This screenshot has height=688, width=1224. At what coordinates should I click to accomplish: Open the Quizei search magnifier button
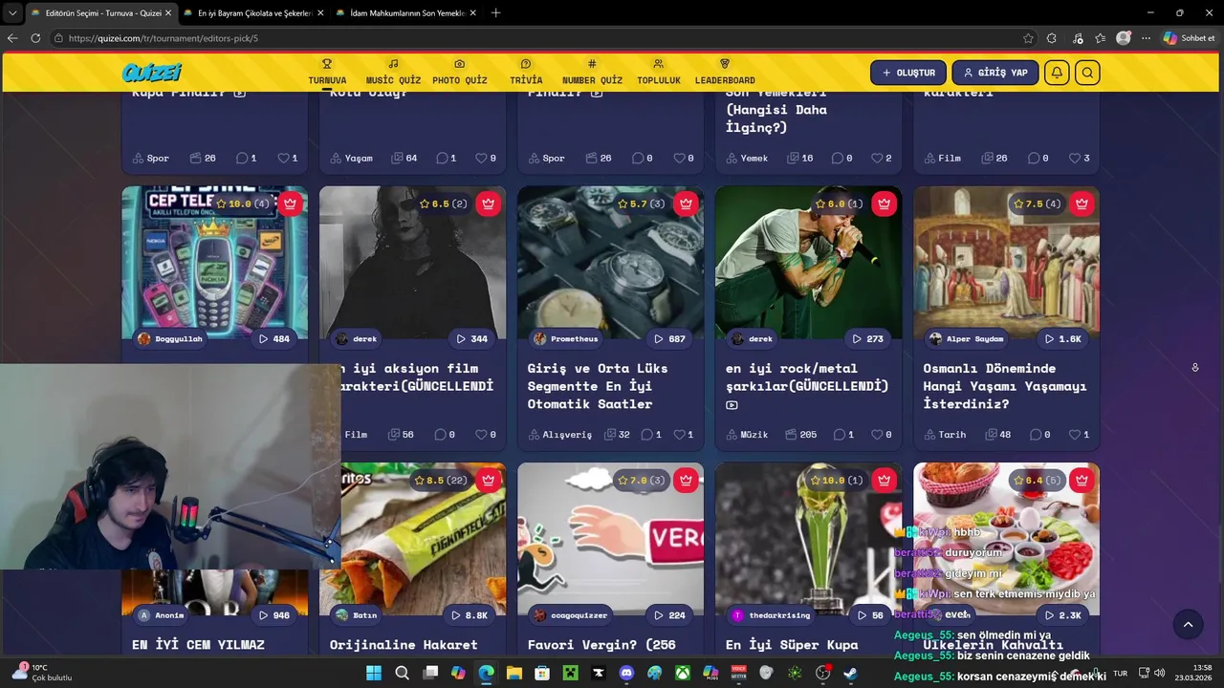(1087, 73)
